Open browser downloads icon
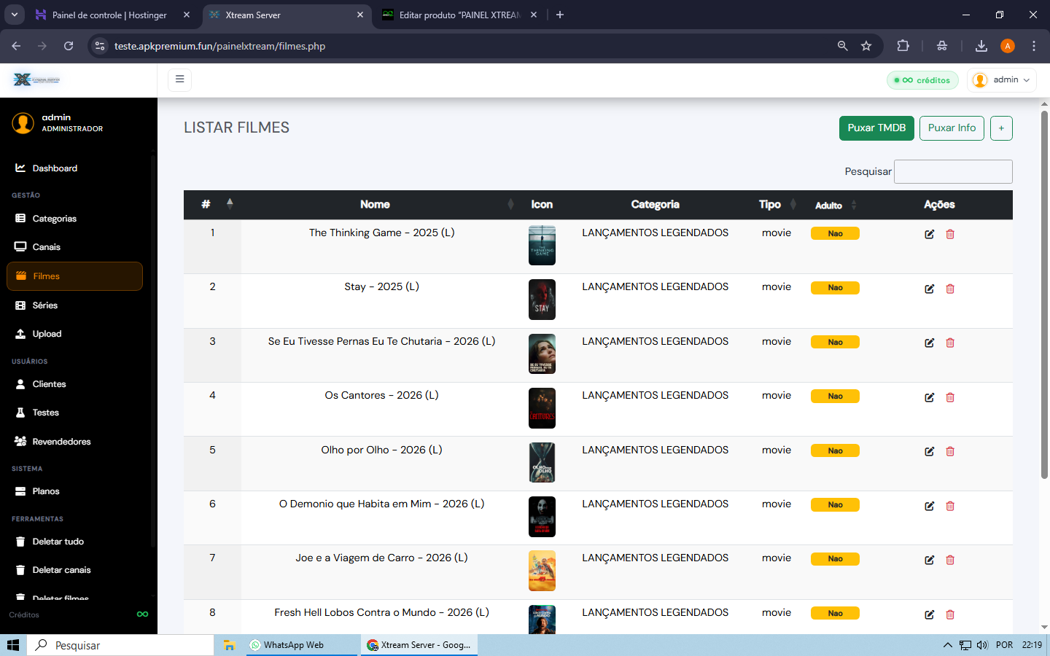 [x=981, y=46]
